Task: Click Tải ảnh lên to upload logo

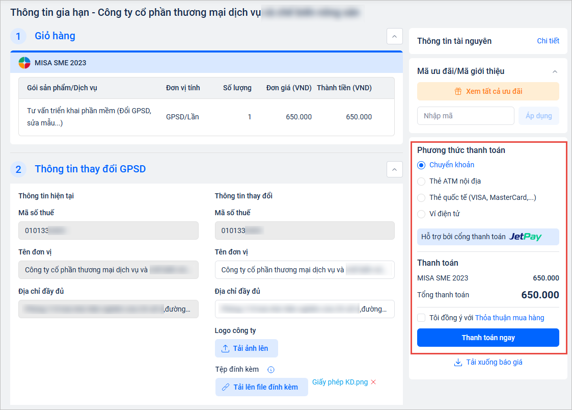Action: [x=246, y=348]
